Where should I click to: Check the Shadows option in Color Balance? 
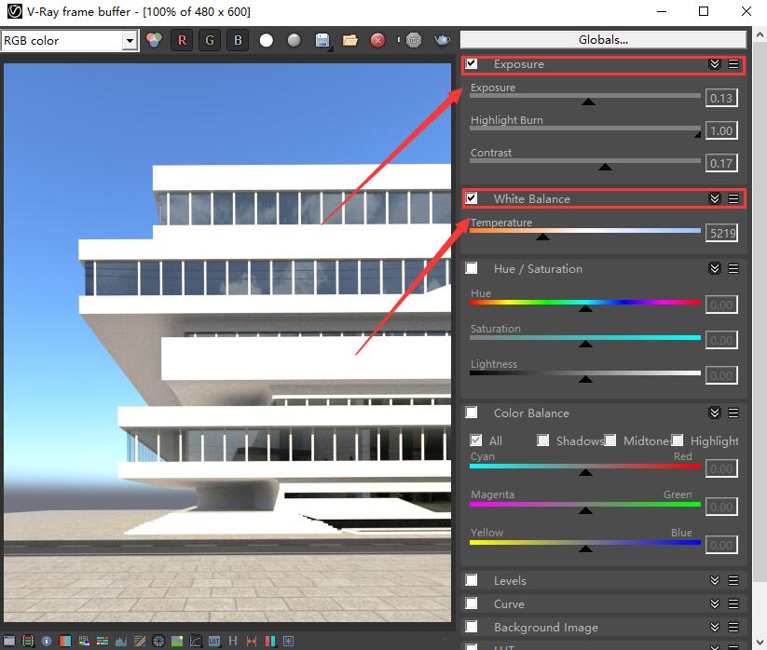click(543, 440)
